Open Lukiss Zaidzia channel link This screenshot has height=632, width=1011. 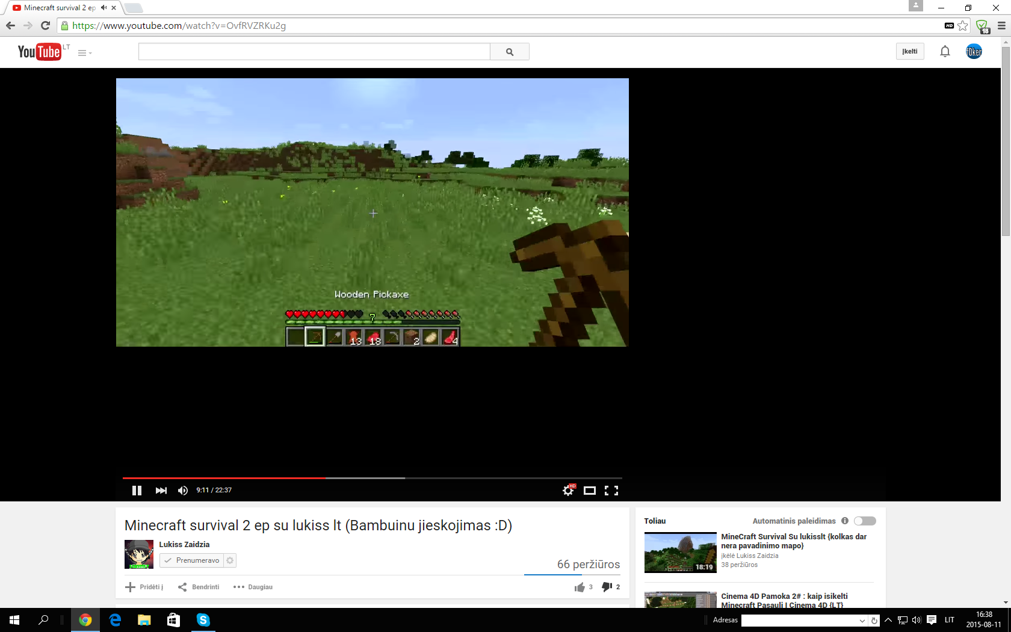(184, 545)
